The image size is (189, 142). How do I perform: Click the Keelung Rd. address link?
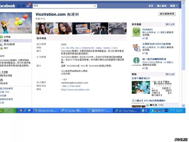(x=89, y=48)
